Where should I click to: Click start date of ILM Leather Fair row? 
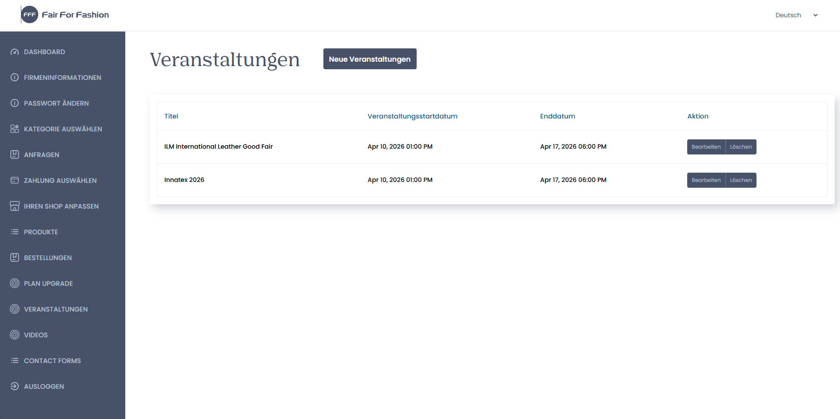(x=400, y=146)
